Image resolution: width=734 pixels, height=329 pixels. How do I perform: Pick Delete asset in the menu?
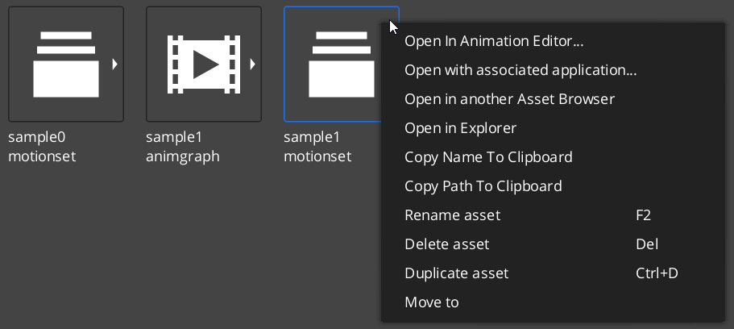click(446, 244)
